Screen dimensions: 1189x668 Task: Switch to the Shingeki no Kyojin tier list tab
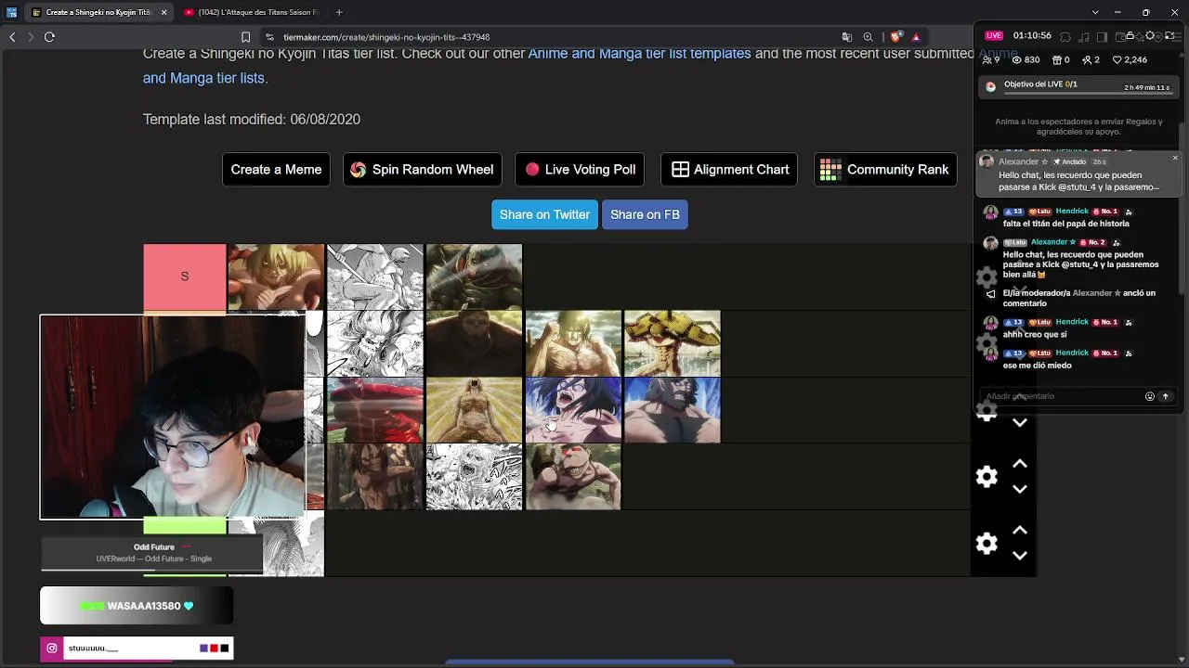click(x=97, y=12)
